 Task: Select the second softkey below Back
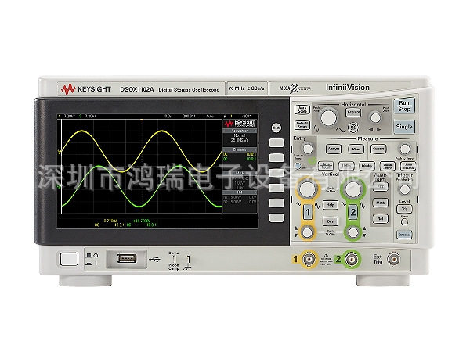click(x=276, y=157)
